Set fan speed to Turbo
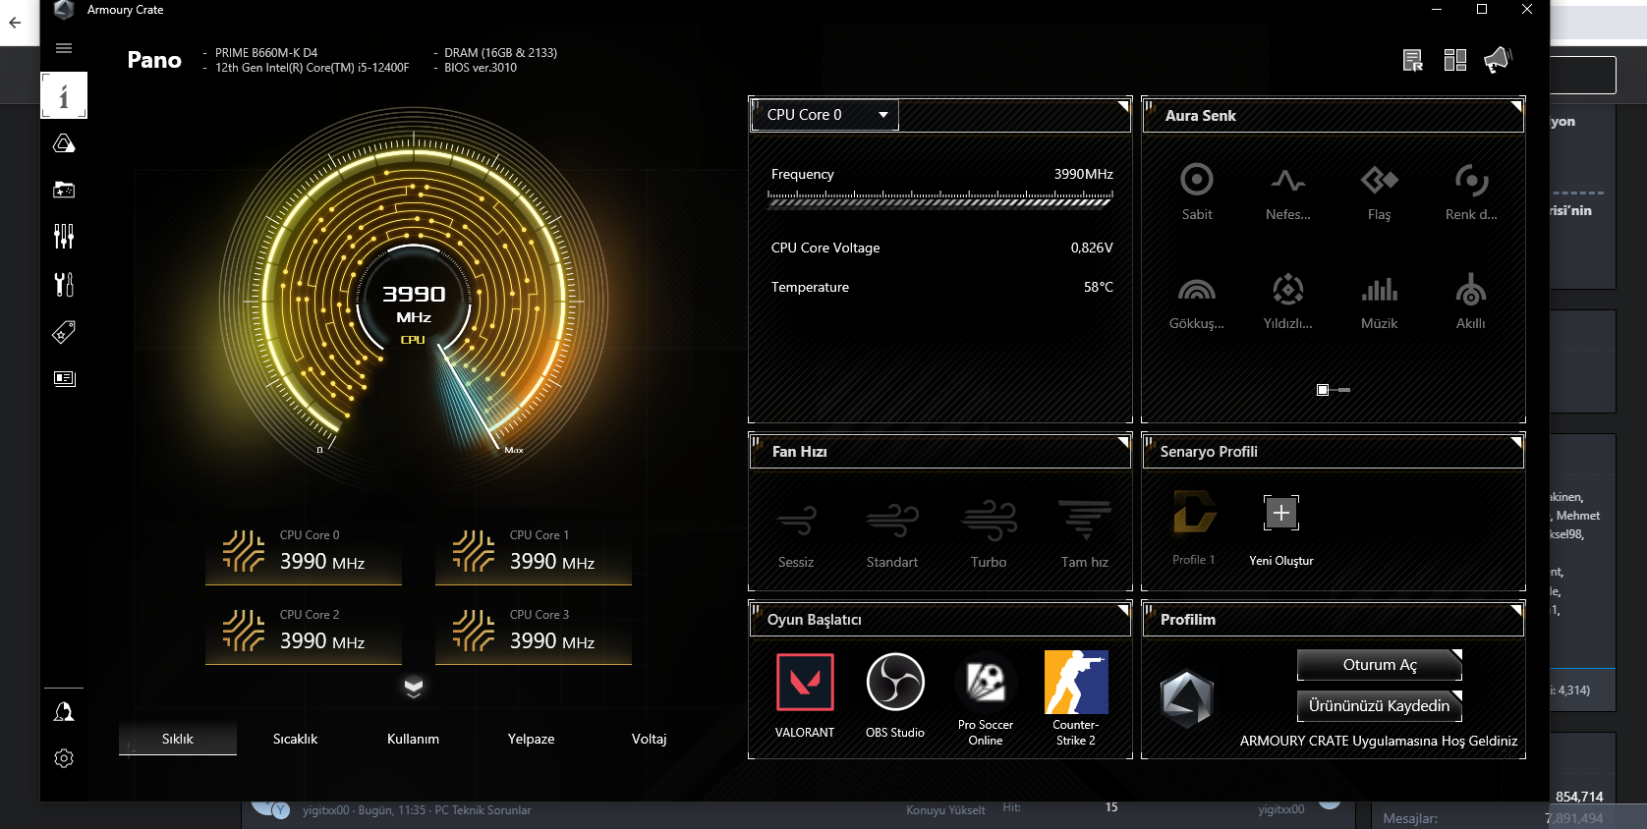The width and height of the screenshot is (1647, 829). [989, 534]
